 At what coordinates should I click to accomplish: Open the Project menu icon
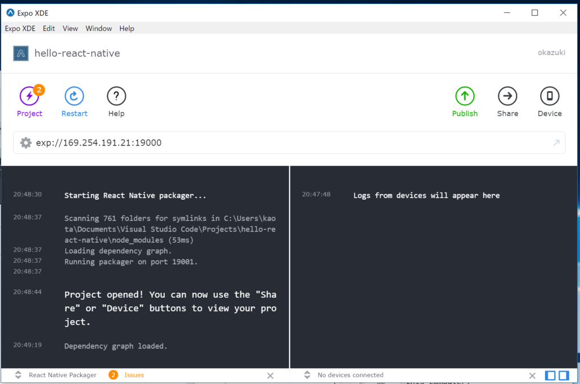29,96
